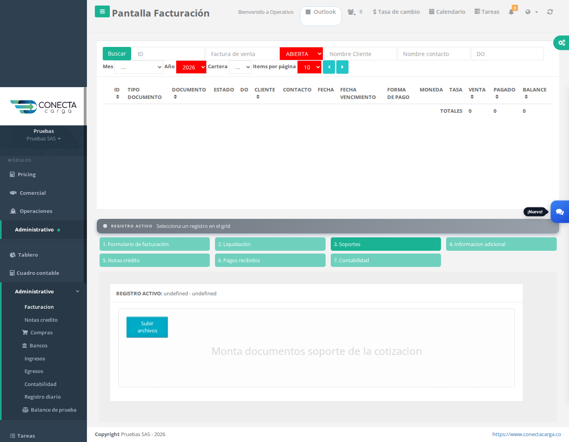Open the Pricing module

click(23, 174)
